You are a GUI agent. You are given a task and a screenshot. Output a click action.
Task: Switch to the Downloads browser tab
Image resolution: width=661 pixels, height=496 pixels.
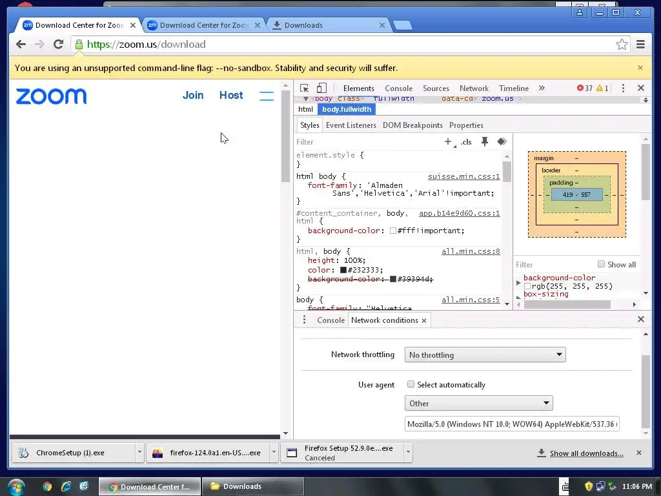(x=329, y=25)
